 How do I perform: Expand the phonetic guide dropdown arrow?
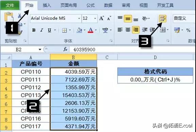(111, 30)
